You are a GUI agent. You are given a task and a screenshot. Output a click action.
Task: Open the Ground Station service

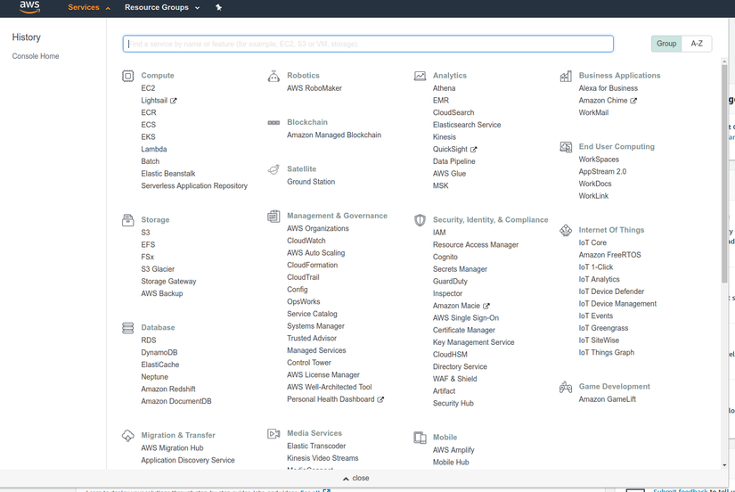coord(311,182)
